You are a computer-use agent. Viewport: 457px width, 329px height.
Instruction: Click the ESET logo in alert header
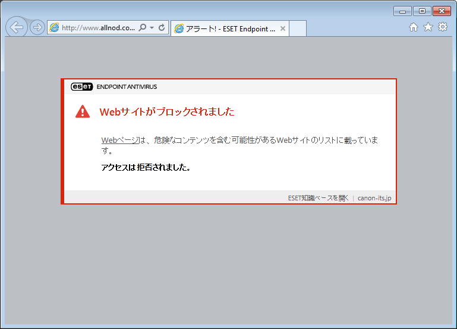82,87
